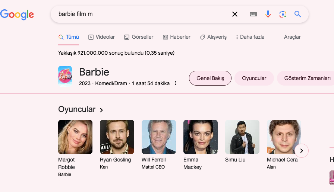
Task: Switch to the Görseller tab
Action: 139,37
